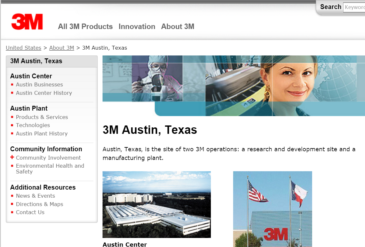Open Directions & Maps

pos(39,204)
